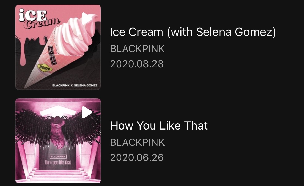
Task: Click the 2020.08.28 release date
Action: 137,64
